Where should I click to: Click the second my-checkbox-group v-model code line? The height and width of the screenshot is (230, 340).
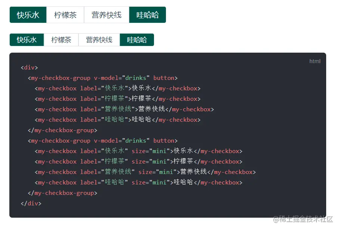(x=103, y=141)
